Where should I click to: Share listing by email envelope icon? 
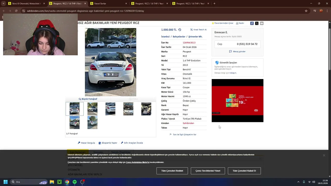point(262,23)
